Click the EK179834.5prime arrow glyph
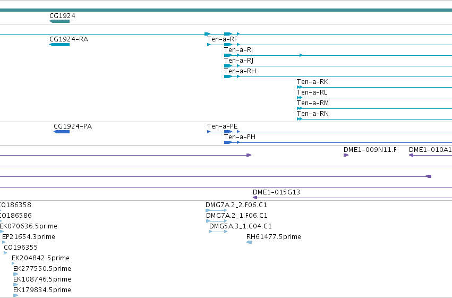Viewport: 452px width, 298px height. (16, 295)
